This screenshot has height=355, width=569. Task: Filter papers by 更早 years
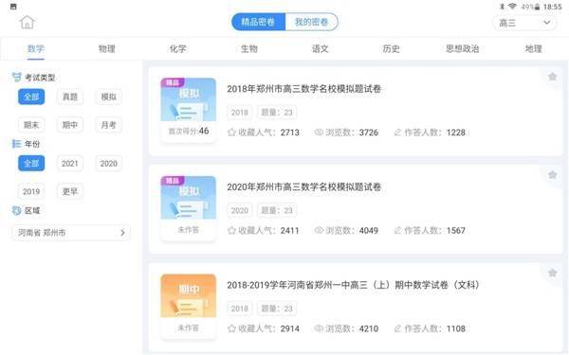(x=70, y=191)
